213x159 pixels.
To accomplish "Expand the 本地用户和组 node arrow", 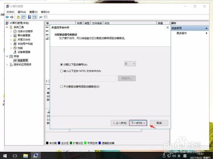I will pyautogui.click(x=11, y=44).
